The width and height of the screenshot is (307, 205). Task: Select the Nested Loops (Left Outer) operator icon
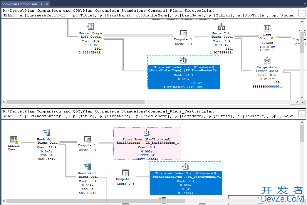pos(90,26)
